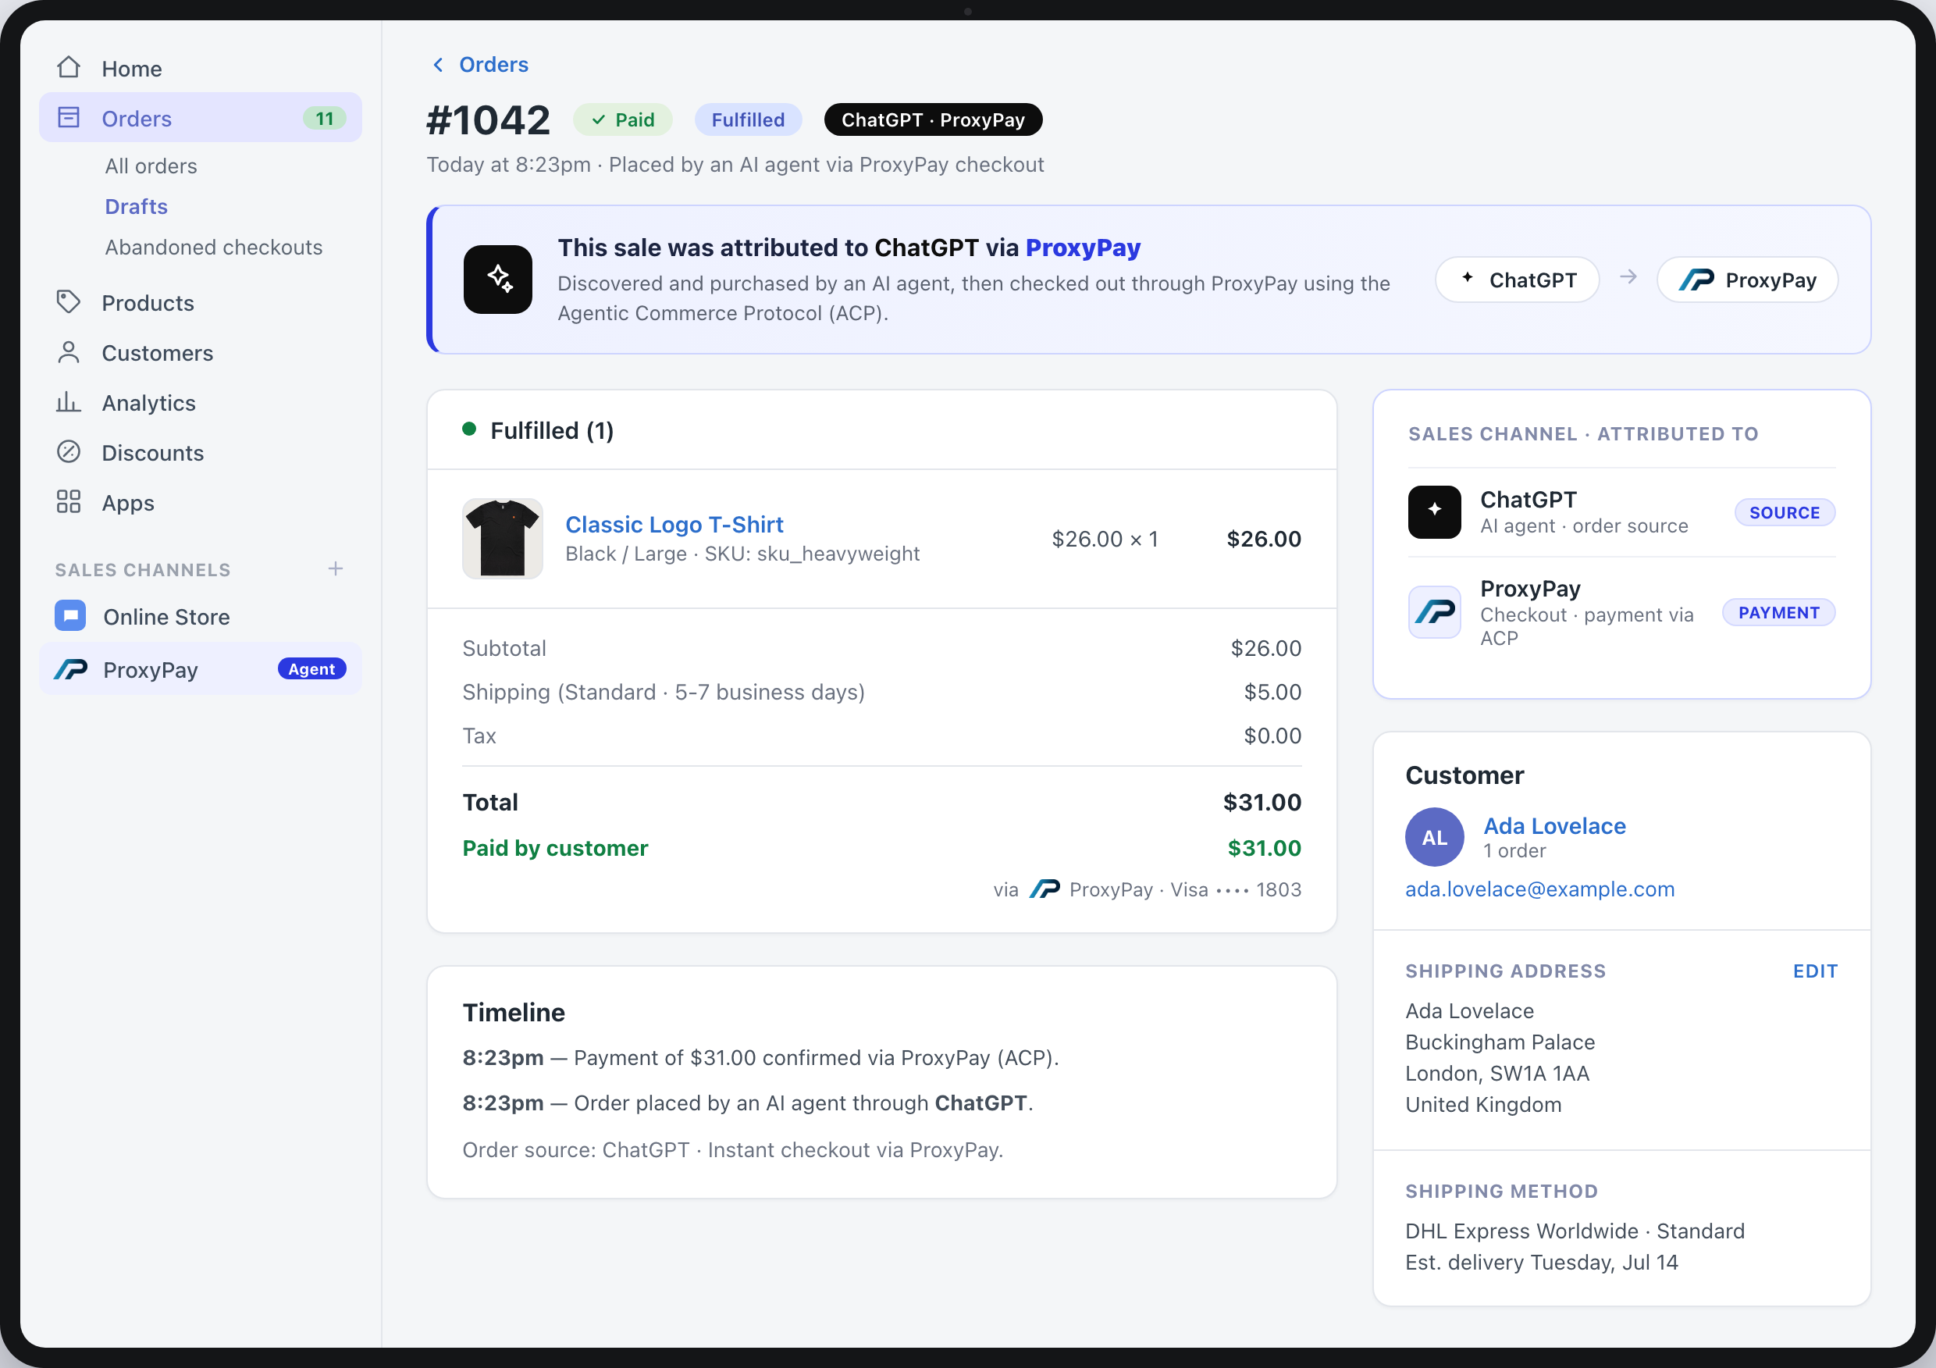
Task: Click 'Est. delivery Tuesday, Jul 14' text
Action: point(1541,1263)
